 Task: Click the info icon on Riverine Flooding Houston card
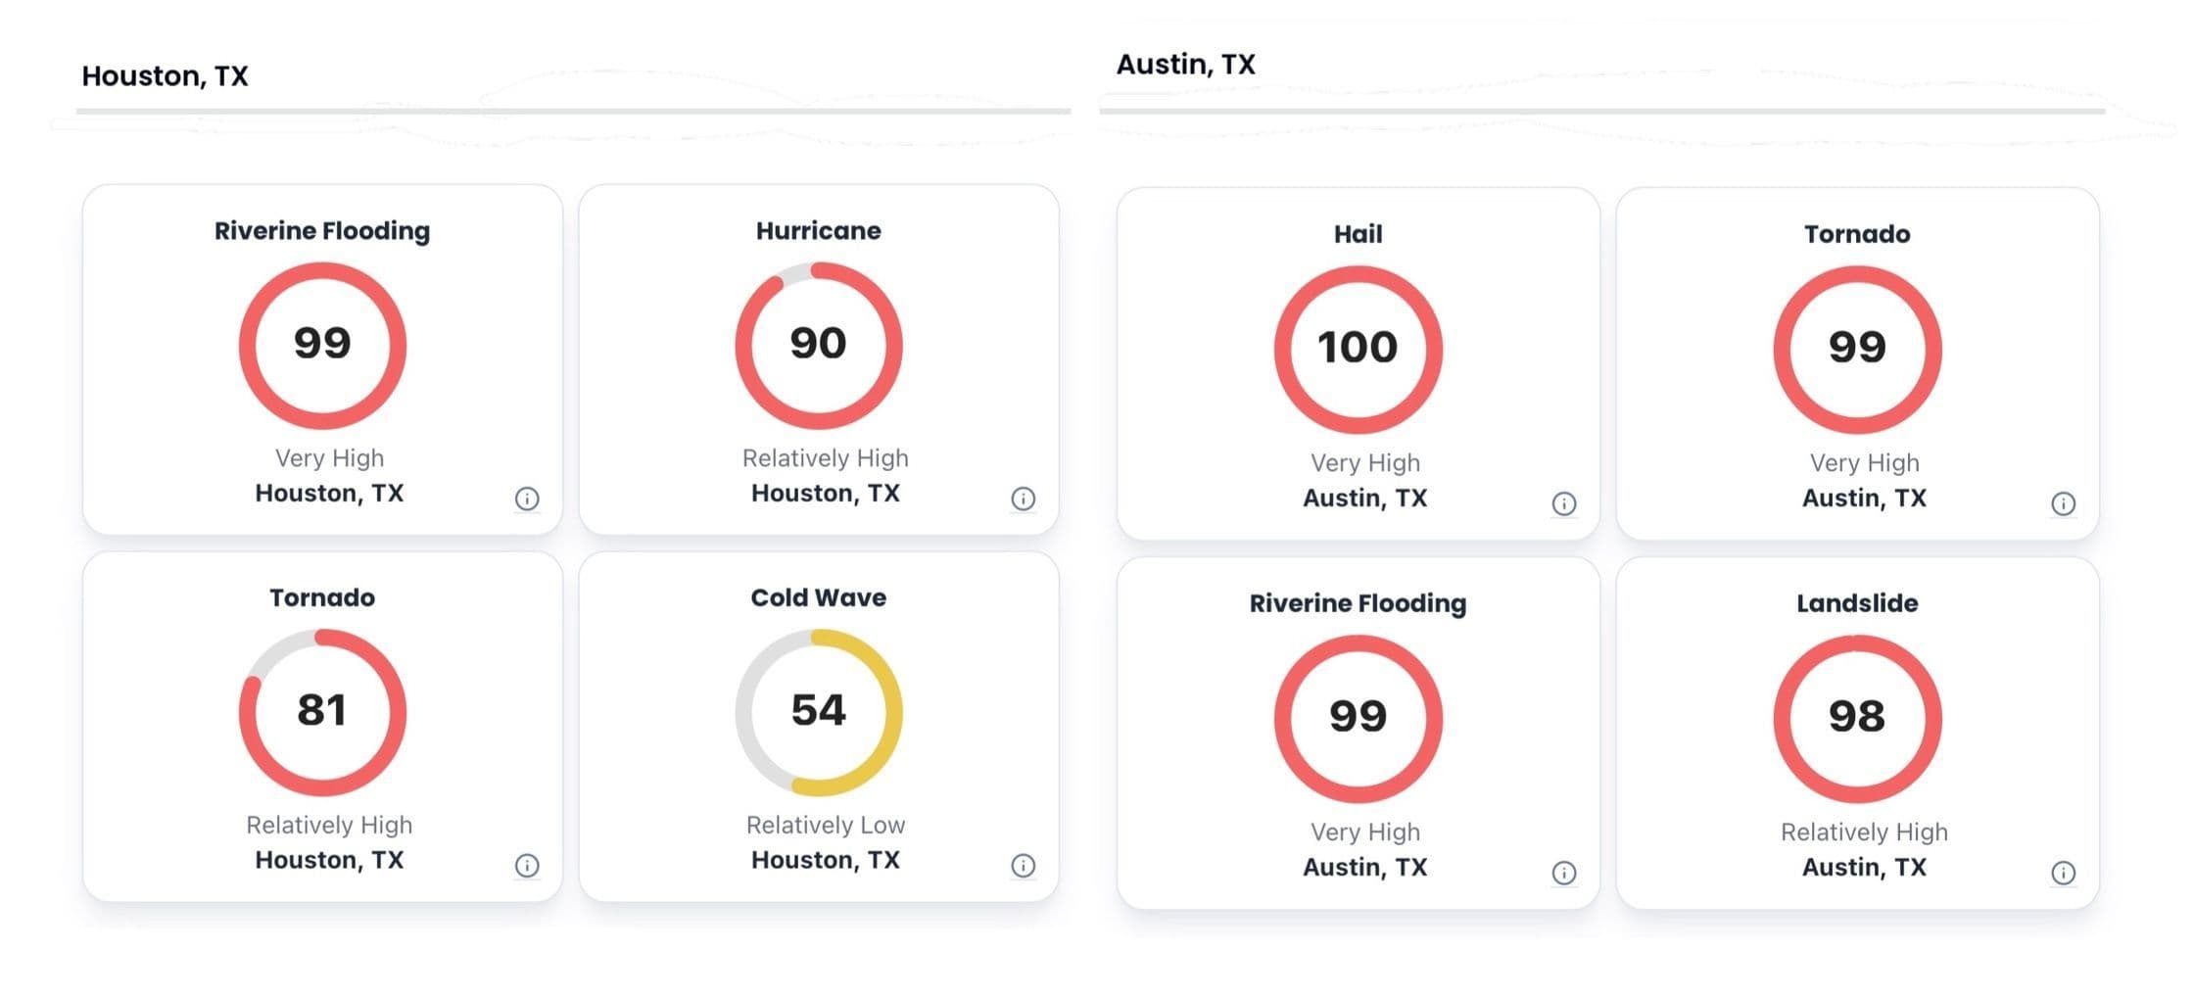(x=528, y=499)
